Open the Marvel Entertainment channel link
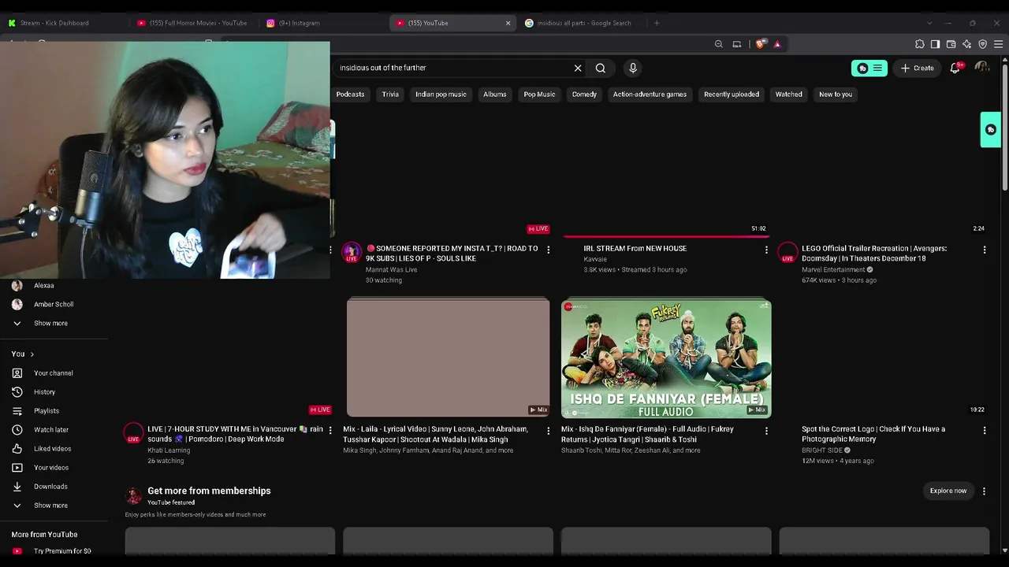Screen dimensions: 1009x567 (833, 270)
